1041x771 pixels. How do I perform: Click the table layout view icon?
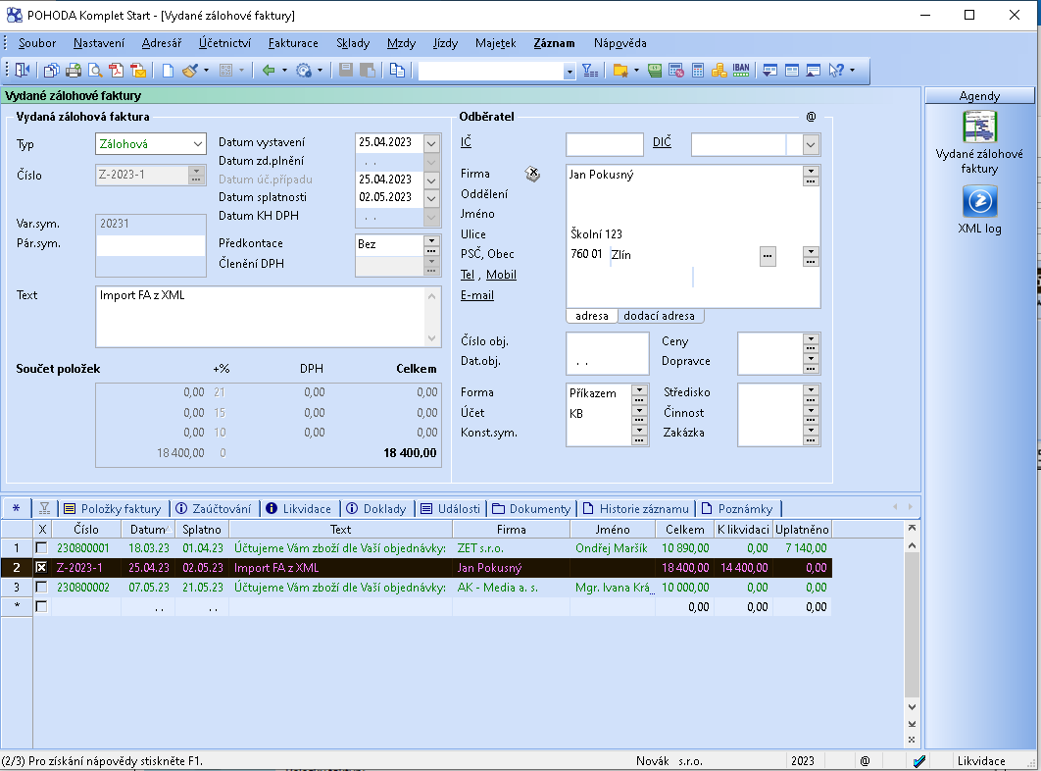tap(791, 70)
